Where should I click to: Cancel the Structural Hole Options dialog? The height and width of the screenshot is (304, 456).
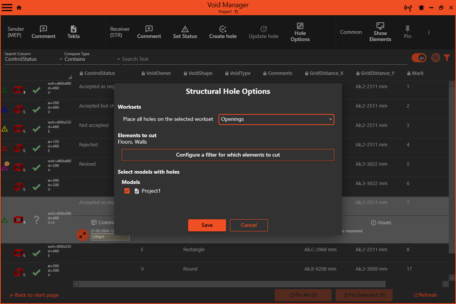(249, 225)
